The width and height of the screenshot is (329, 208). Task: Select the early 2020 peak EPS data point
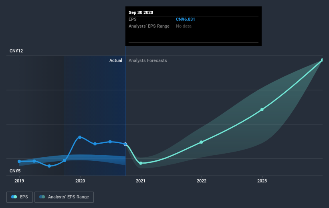(x=80, y=137)
